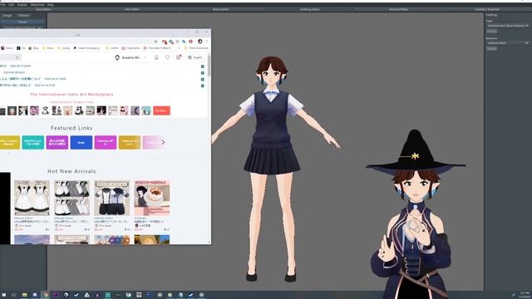532x299 pixels.
Task: Open the Windows Start menu
Action: [4, 295]
